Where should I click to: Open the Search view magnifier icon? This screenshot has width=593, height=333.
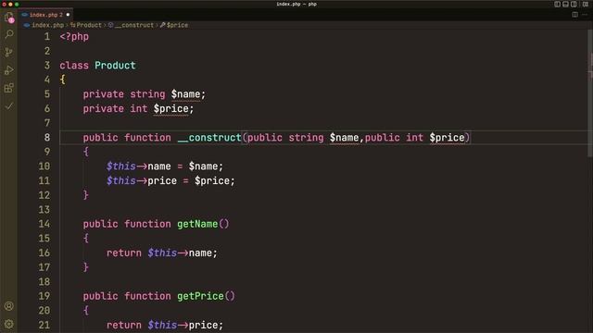point(8,34)
